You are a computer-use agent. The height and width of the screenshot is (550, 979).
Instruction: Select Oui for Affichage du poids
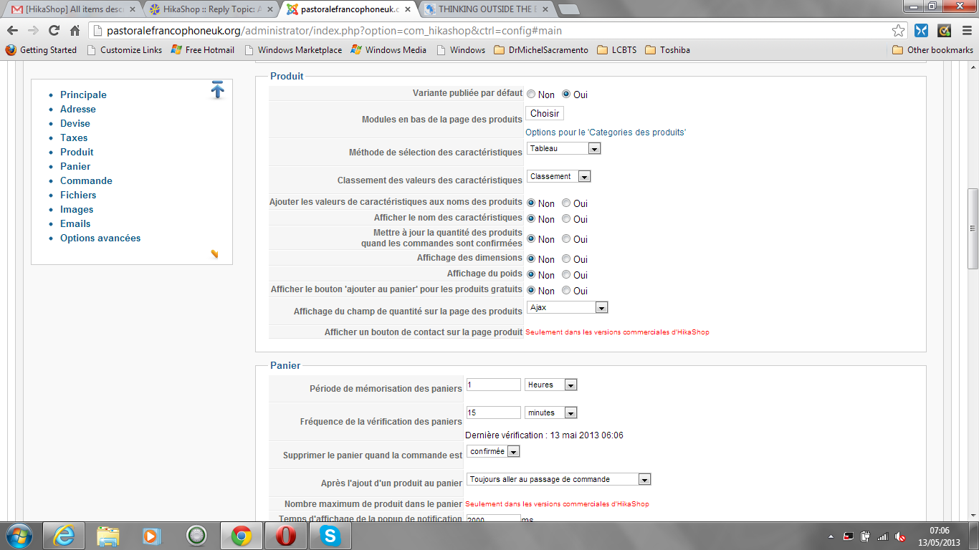pos(566,275)
